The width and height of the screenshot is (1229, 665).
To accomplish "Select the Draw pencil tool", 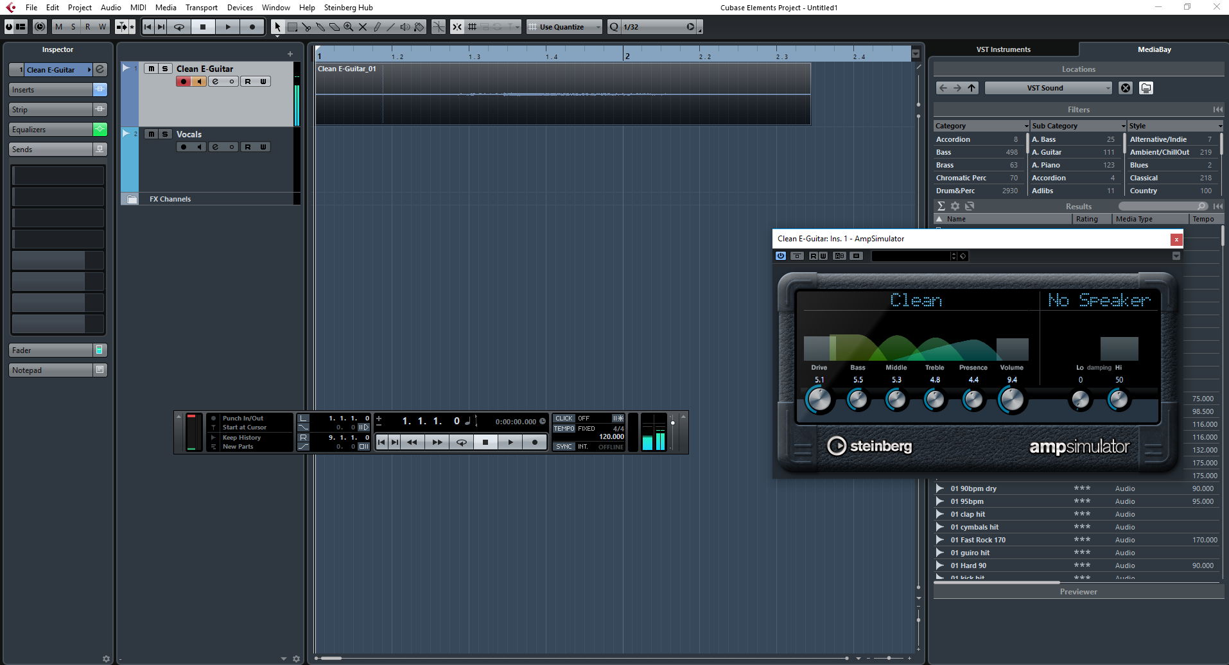I will coord(377,27).
